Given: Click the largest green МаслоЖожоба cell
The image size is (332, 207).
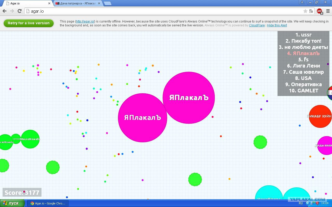Looking at the screenshot, I should click(30, 139).
